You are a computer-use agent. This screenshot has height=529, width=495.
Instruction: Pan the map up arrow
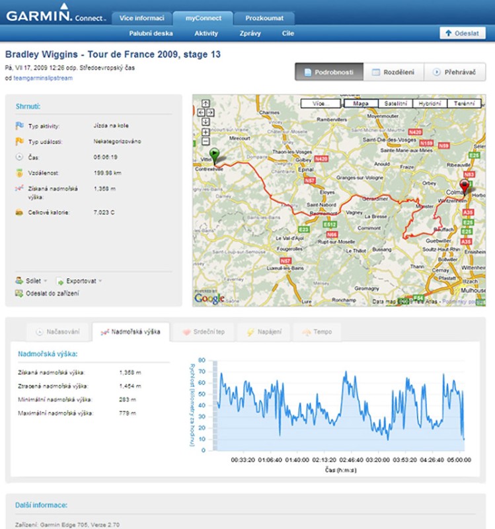[x=206, y=104]
